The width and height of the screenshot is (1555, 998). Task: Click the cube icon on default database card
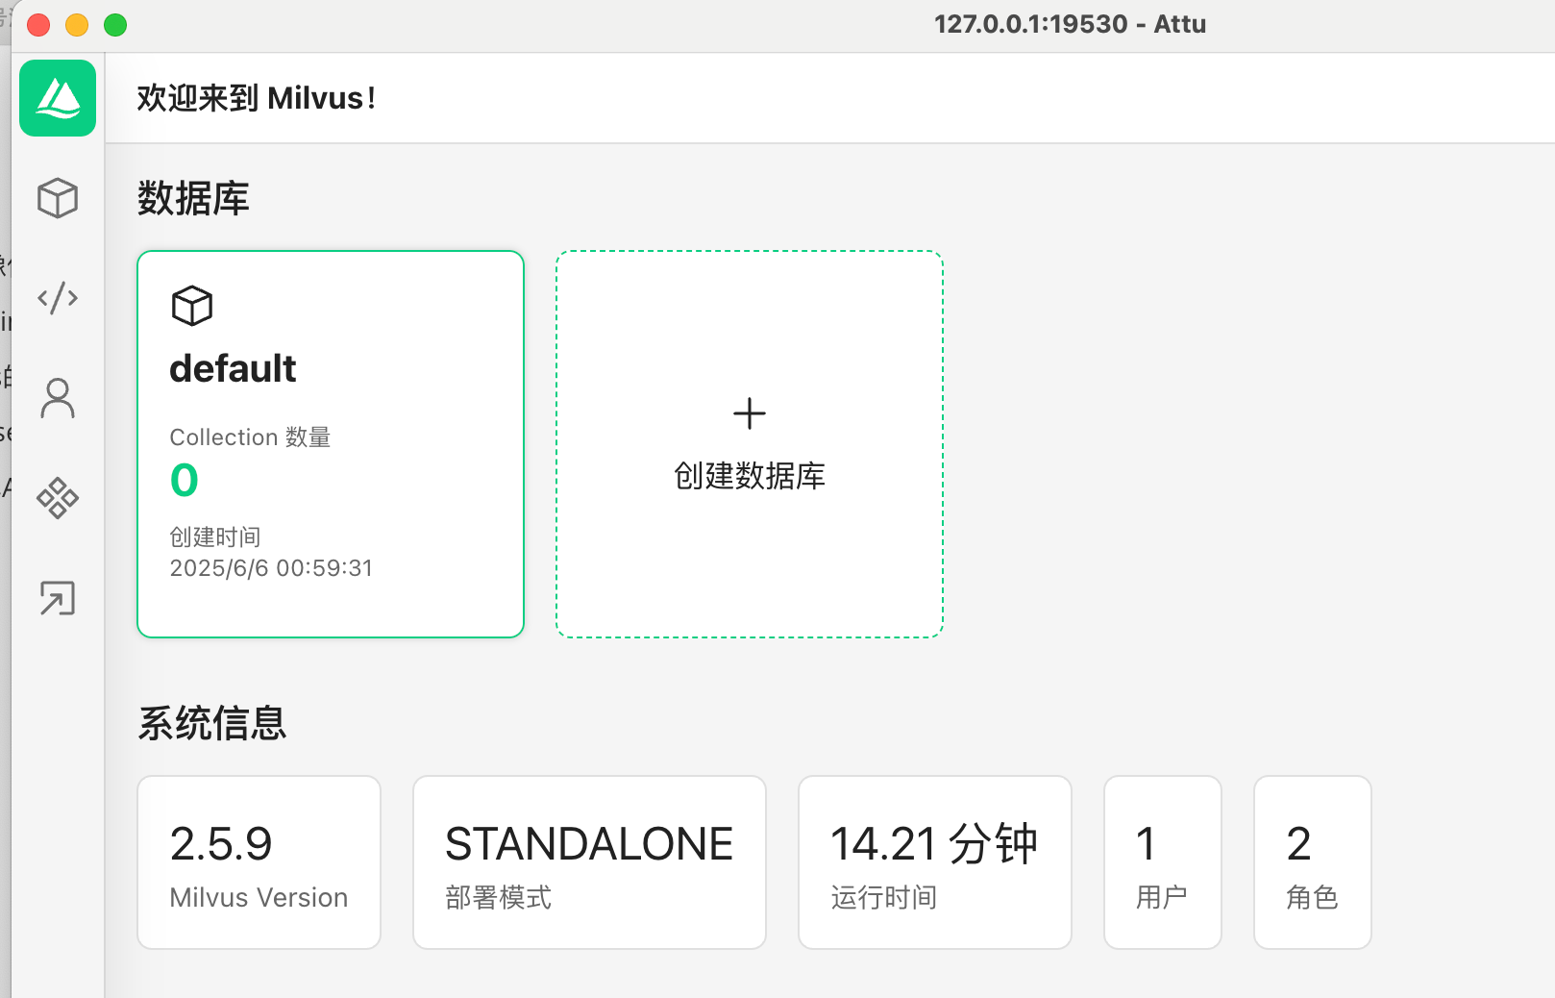(x=192, y=306)
